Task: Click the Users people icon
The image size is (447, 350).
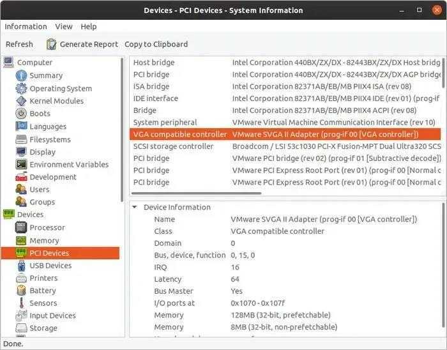Action: tap(21, 189)
